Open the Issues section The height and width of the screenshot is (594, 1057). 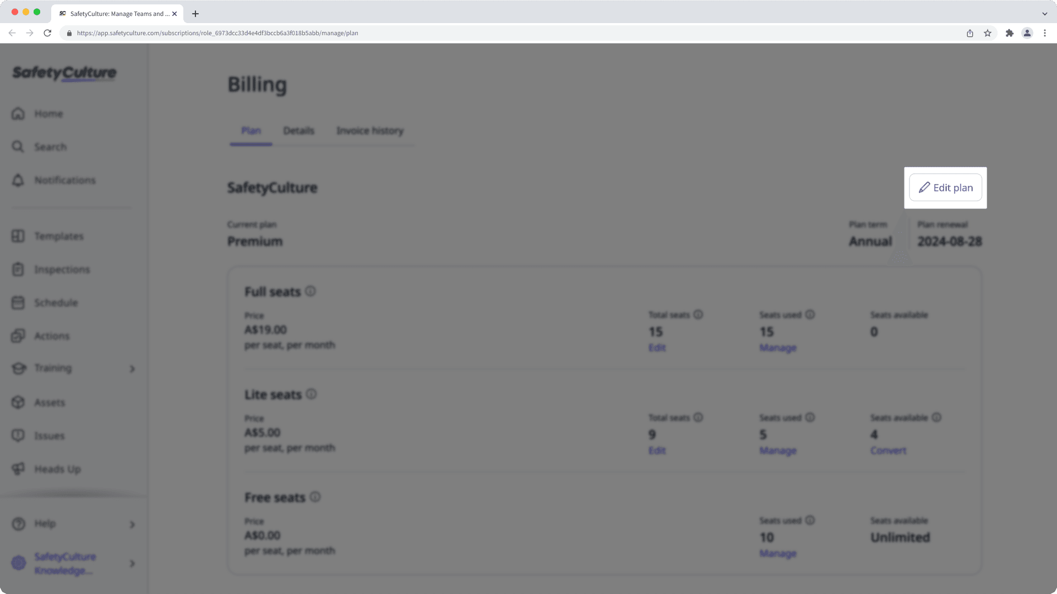coord(48,436)
